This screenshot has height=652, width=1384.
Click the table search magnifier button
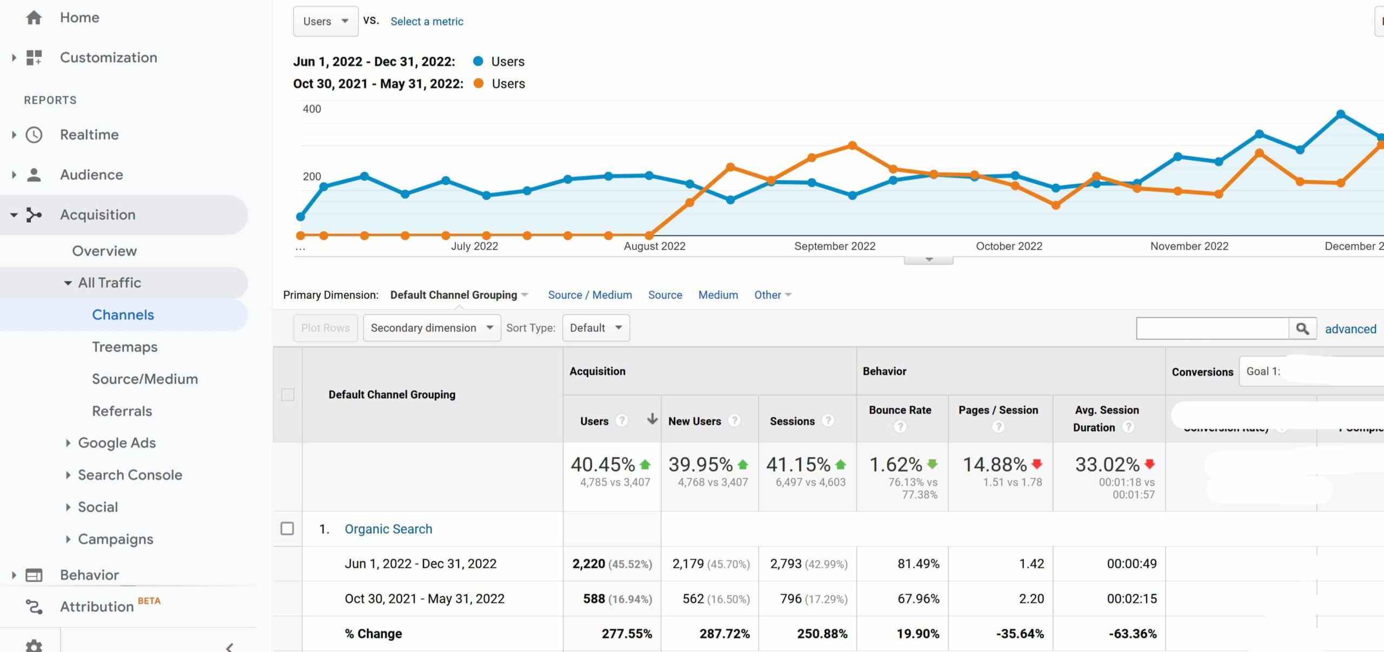(1302, 328)
